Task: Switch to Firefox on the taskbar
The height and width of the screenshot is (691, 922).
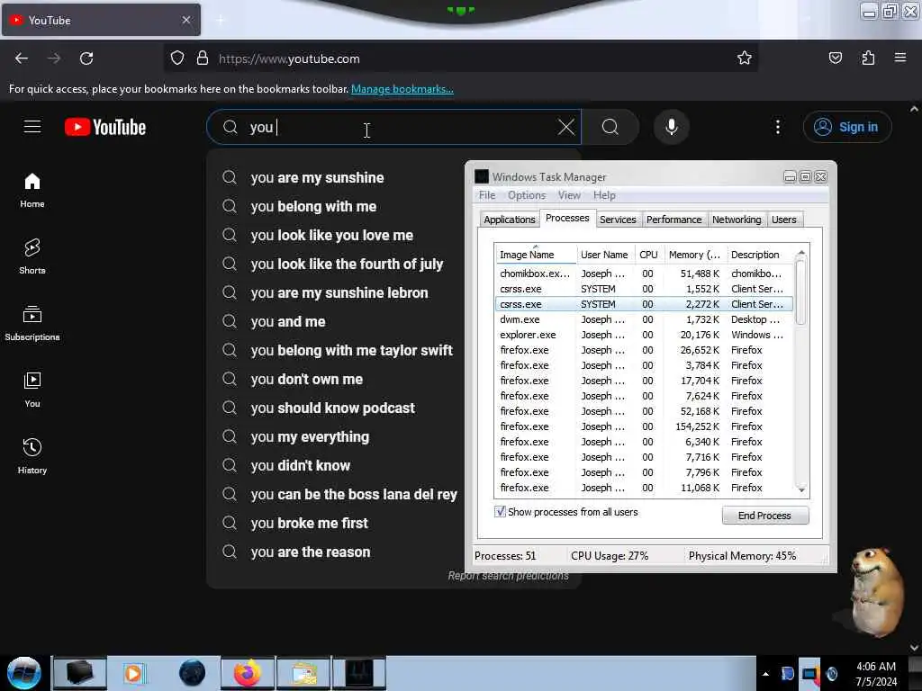Action: [247, 673]
